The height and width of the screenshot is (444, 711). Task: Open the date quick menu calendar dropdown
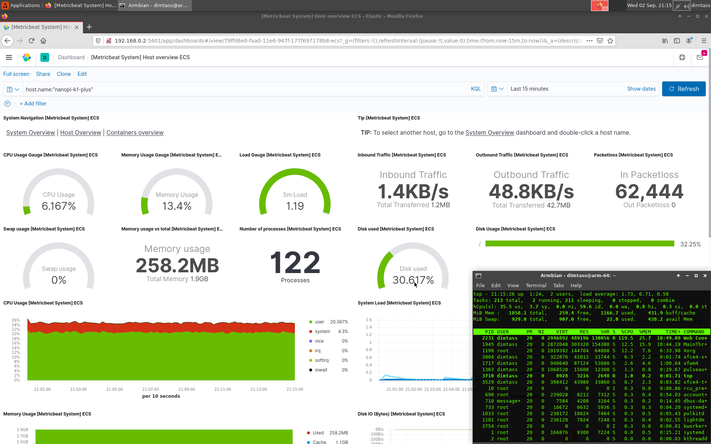497,89
